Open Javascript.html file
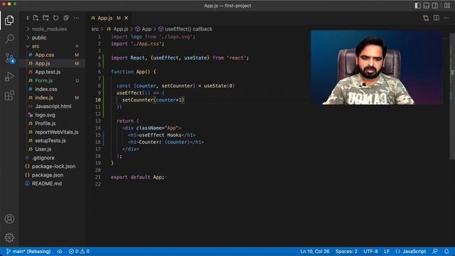Screen dimensions: 455x256 [x=53, y=106]
